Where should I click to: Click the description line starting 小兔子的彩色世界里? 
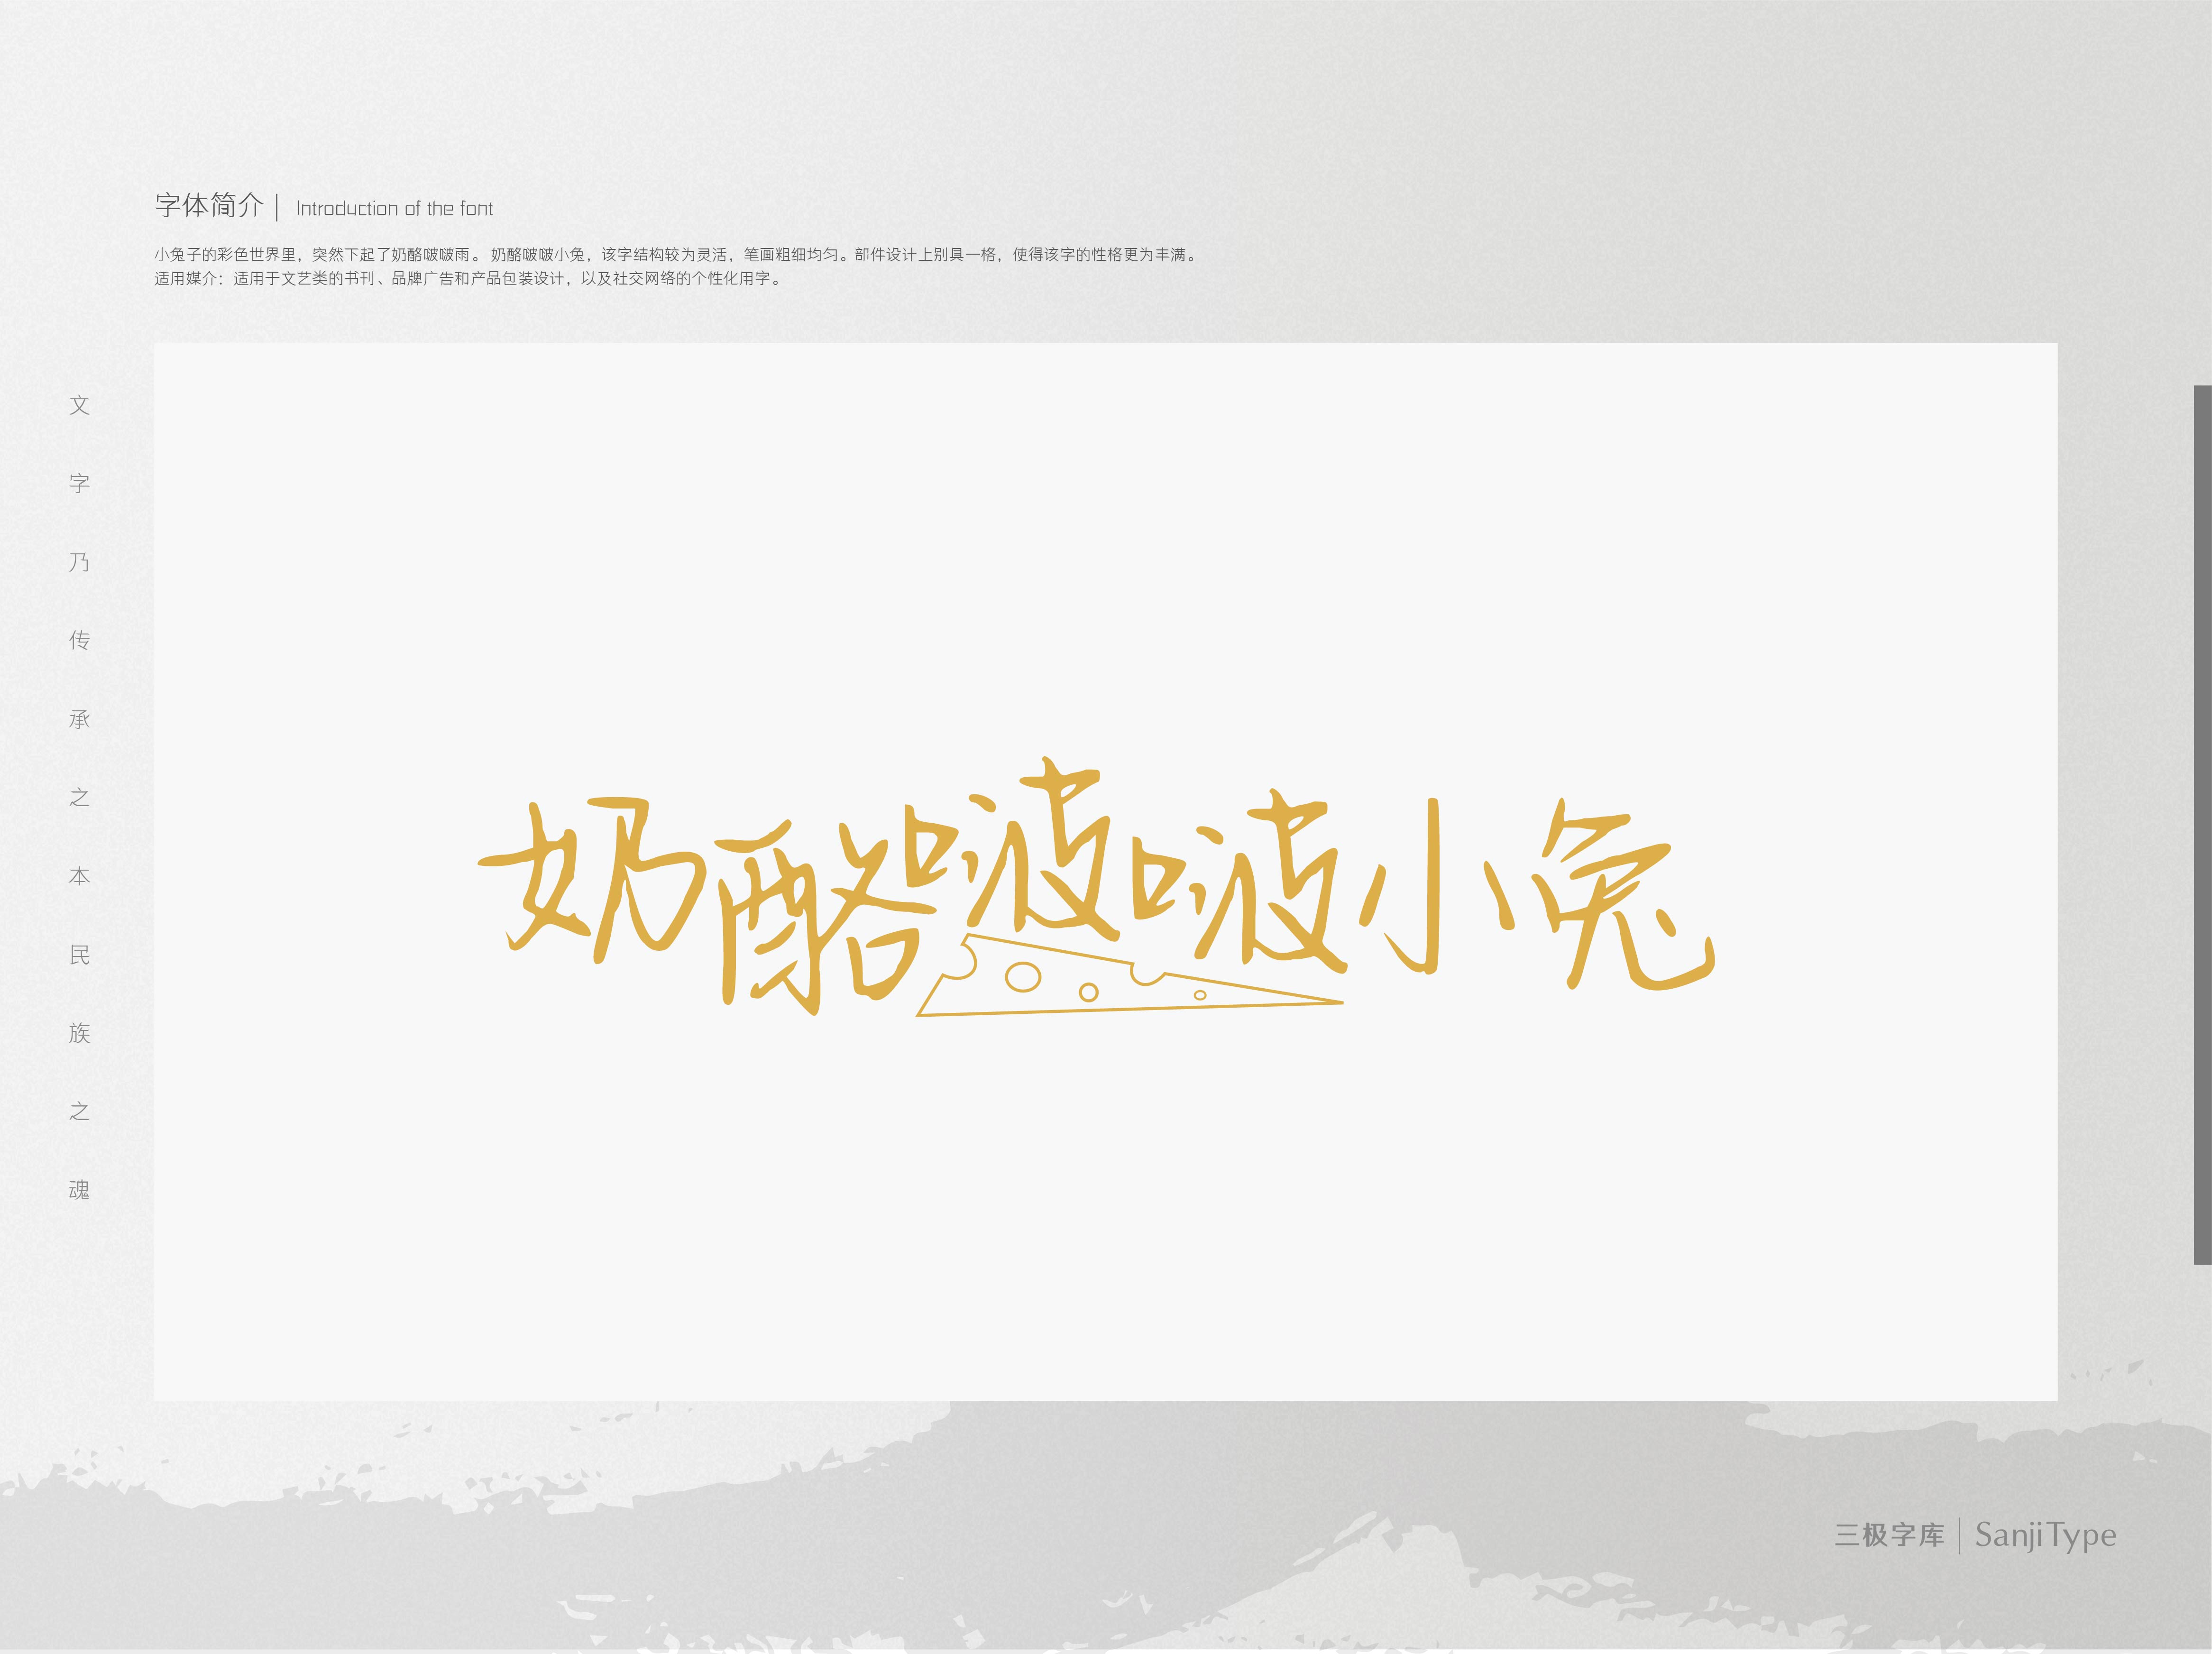[676, 255]
